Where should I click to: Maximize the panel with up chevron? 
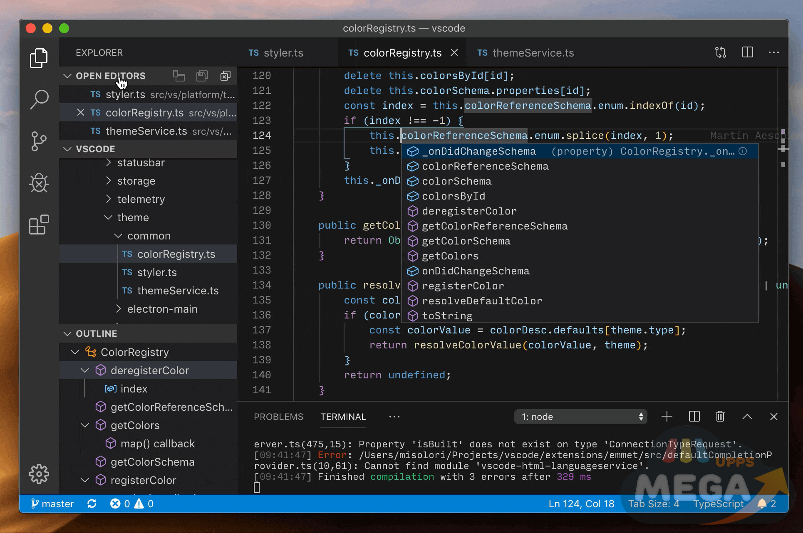click(x=747, y=417)
